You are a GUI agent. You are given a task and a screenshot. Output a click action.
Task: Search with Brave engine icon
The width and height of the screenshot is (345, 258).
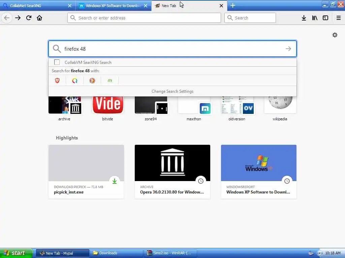pyautogui.click(x=57, y=81)
